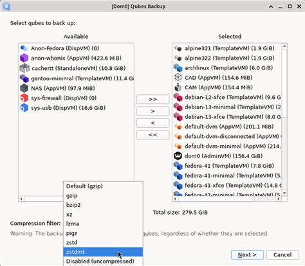
Task: Select lzma in the dropdown list
Action: [x=103, y=224]
